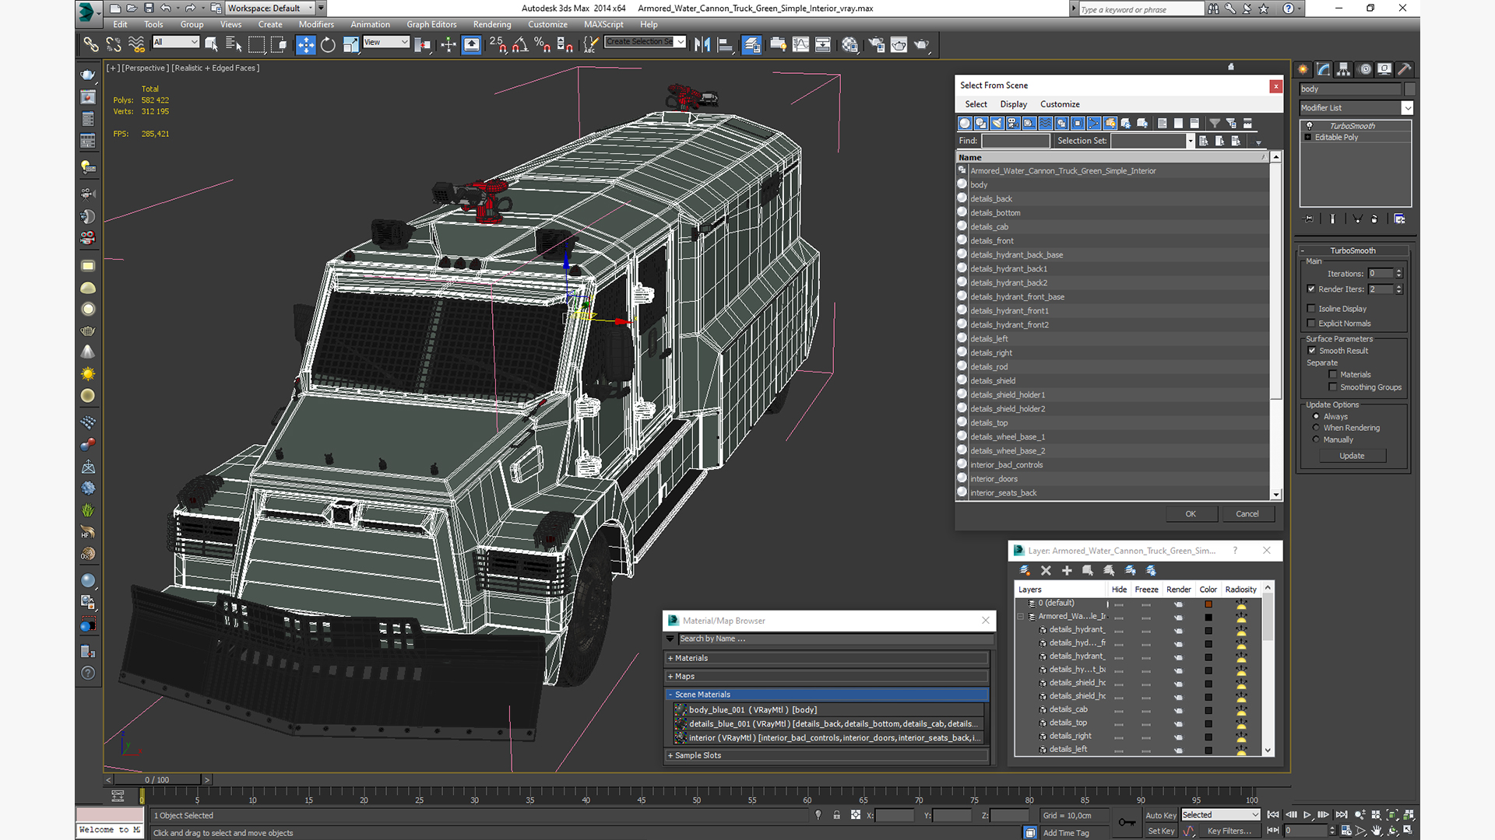Open the Curve Editor from toolbar
The image size is (1495, 840).
800,45
